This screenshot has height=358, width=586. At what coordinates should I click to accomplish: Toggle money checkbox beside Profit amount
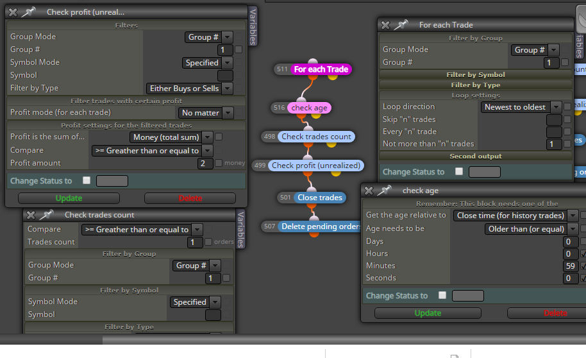pos(219,163)
